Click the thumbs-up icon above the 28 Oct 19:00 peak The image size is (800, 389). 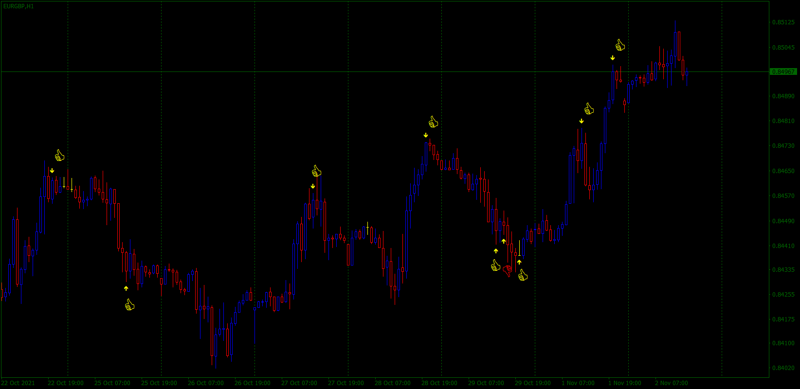point(433,122)
